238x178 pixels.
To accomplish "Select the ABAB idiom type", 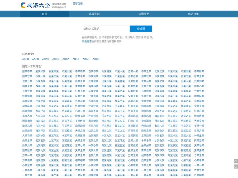I will 86,59.
